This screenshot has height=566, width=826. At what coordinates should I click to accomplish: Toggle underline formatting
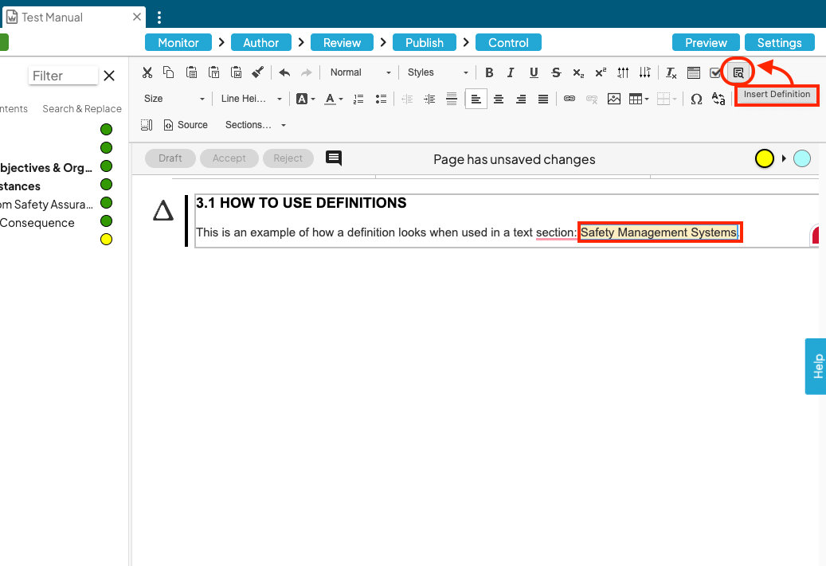pos(534,72)
